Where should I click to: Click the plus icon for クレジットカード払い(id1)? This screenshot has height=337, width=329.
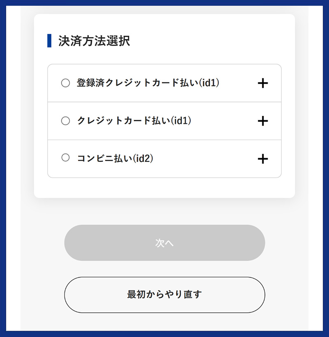tap(262, 121)
